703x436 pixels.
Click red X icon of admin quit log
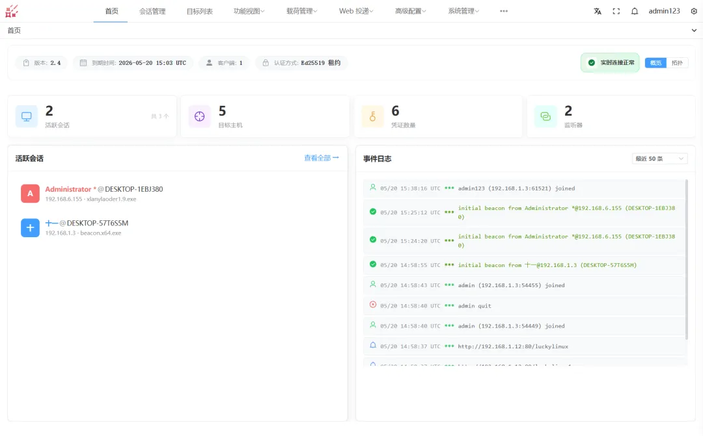pyautogui.click(x=372, y=304)
